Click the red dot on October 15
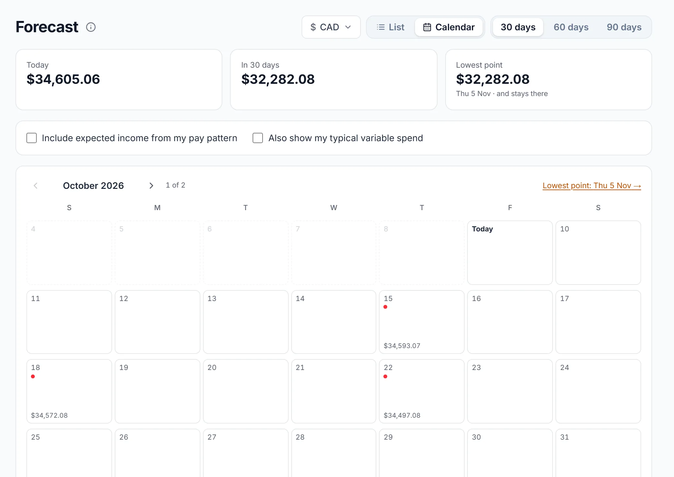The height and width of the screenshot is (477, 674). (x=385, y=307)
